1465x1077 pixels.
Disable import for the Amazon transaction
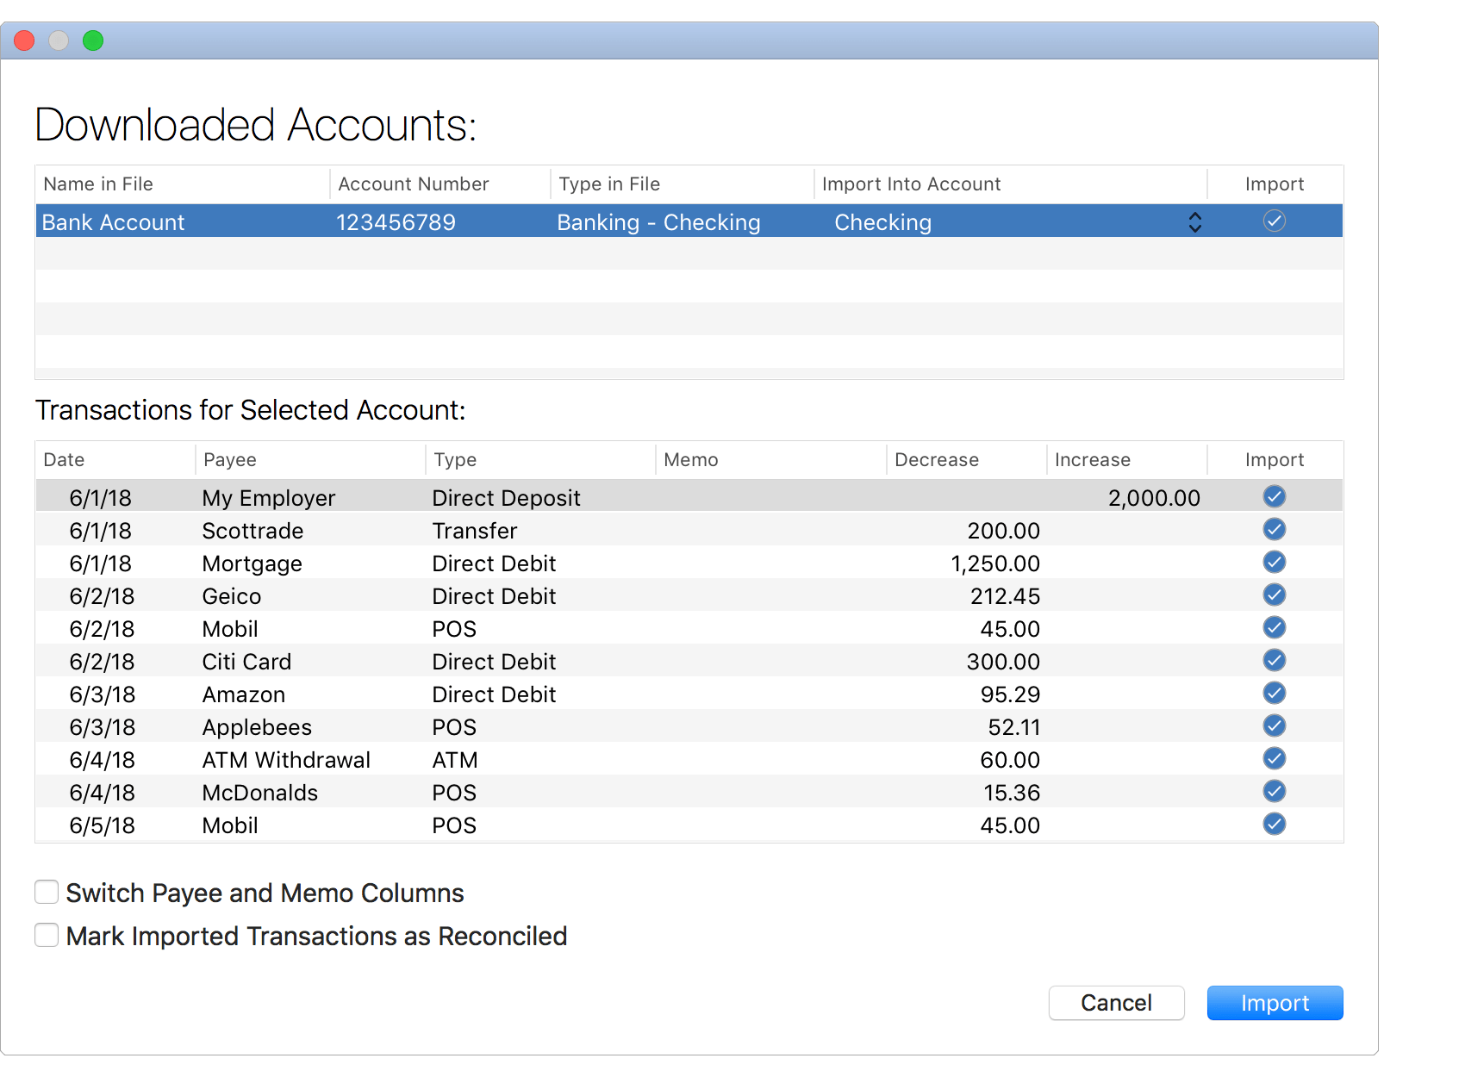(1275, 693)
